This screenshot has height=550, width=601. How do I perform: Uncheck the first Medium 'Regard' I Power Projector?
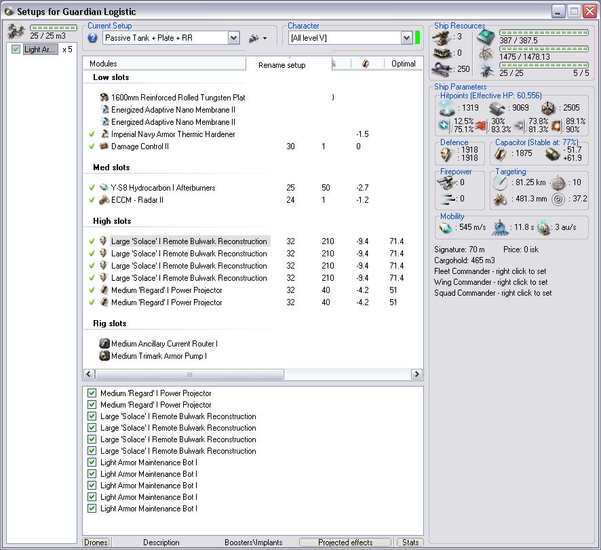pos(92,393)
